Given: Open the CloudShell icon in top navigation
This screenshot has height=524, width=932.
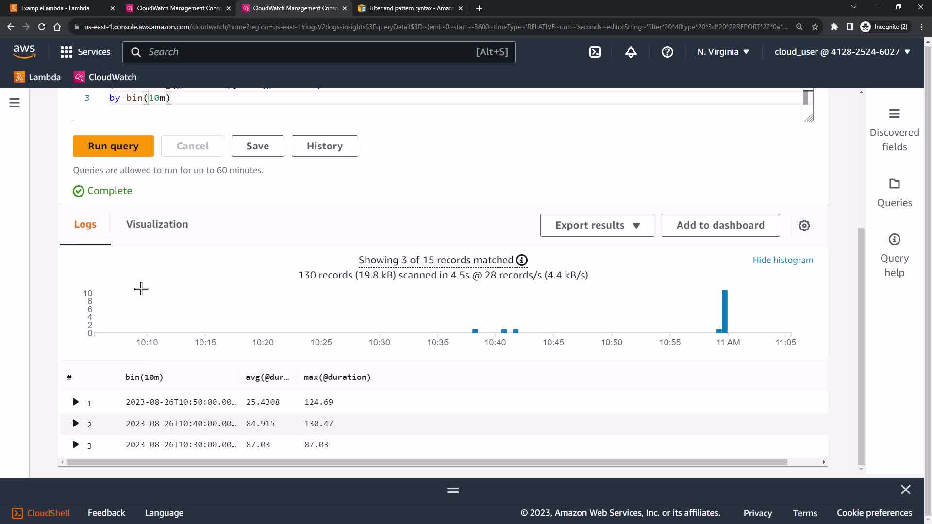Looking at the screenshot, I should pyautogui.click(x=595, y=52).
